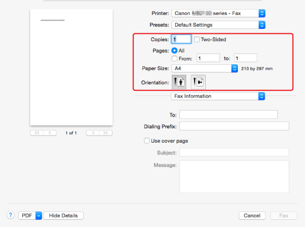Enable the Two-Sided checkbox

tap(197, 39)
